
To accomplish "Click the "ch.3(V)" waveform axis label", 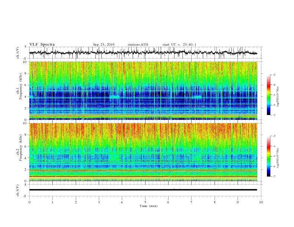I will coord(18,190).
